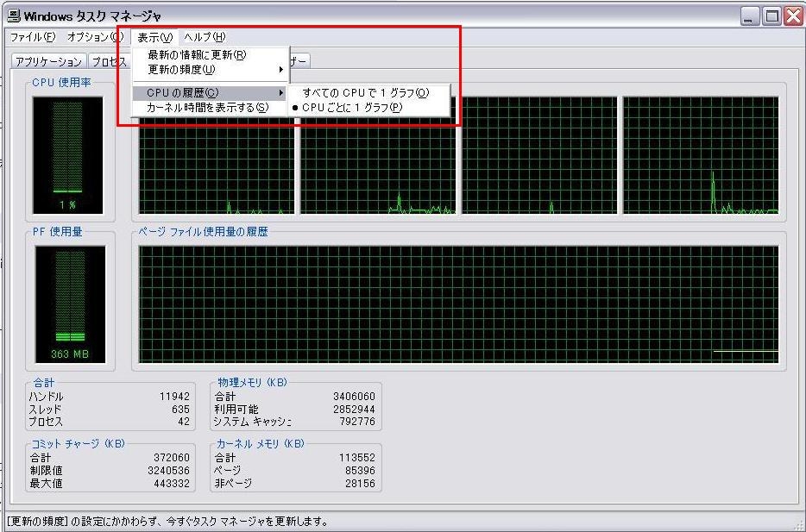This screenshot has width=806, height=532.
Task: Click 非ページ value 28156
Action: click(x=361, y=483)
